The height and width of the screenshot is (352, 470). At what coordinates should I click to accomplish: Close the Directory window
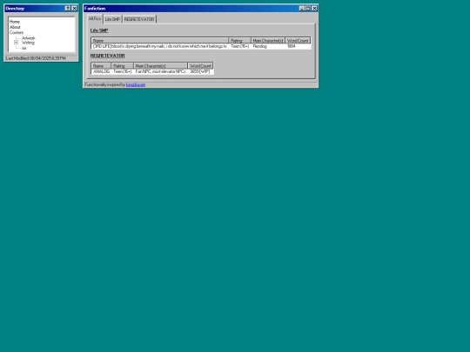(x=74, y=9)
